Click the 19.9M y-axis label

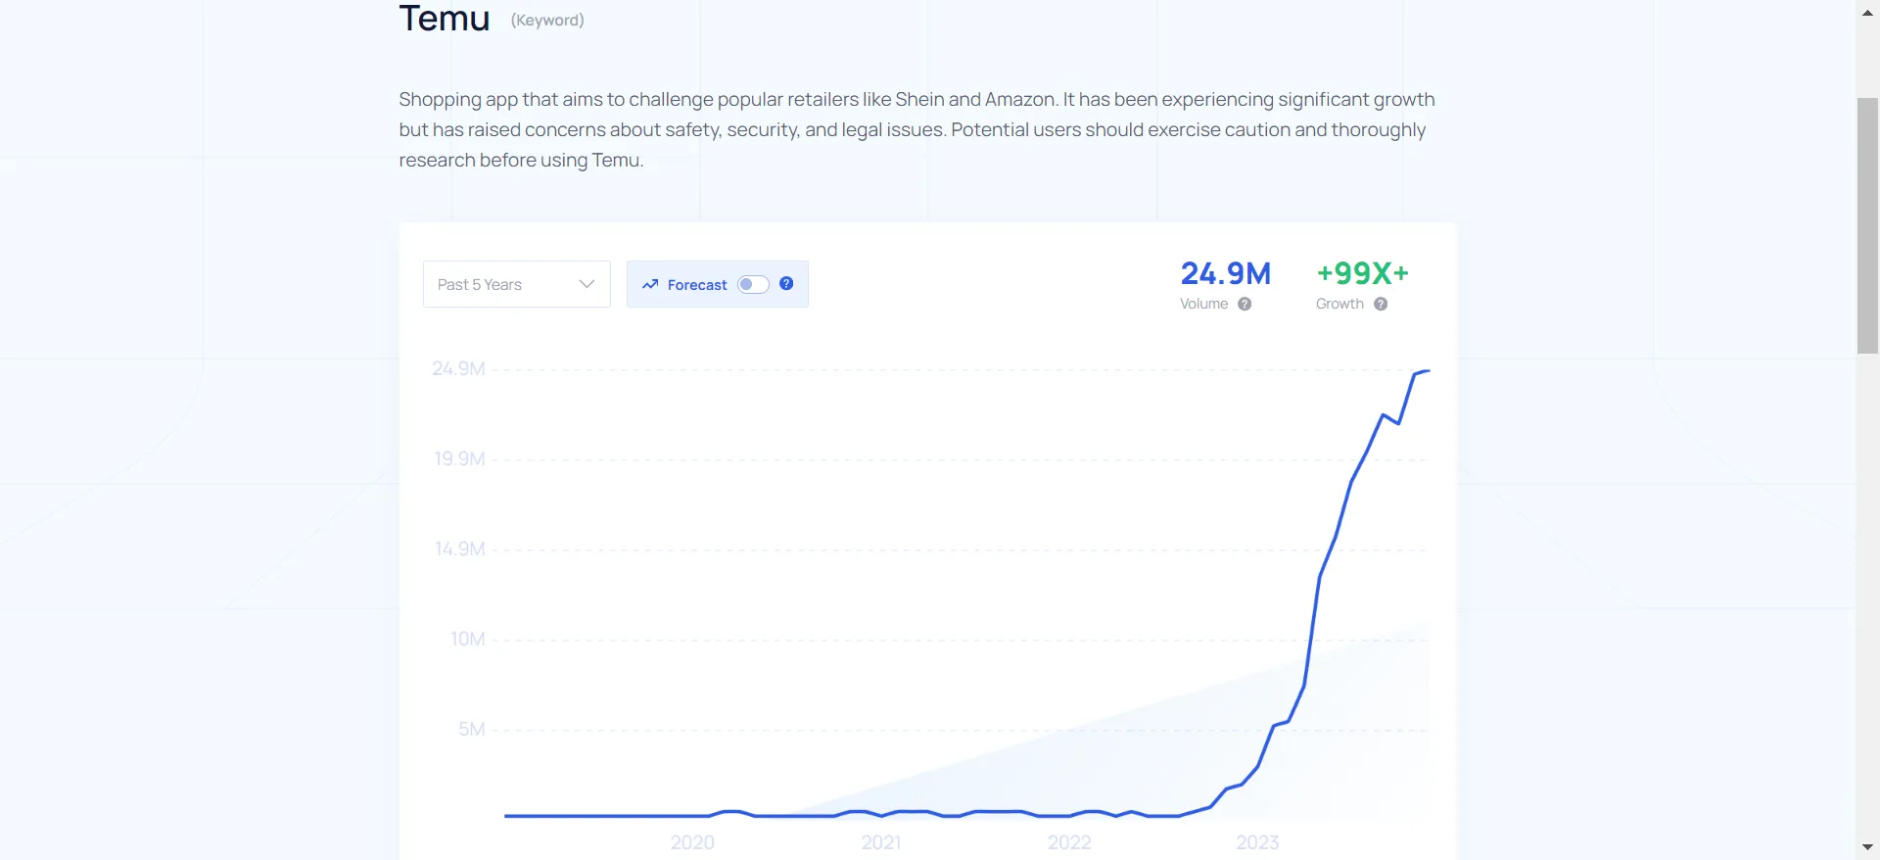459,458
